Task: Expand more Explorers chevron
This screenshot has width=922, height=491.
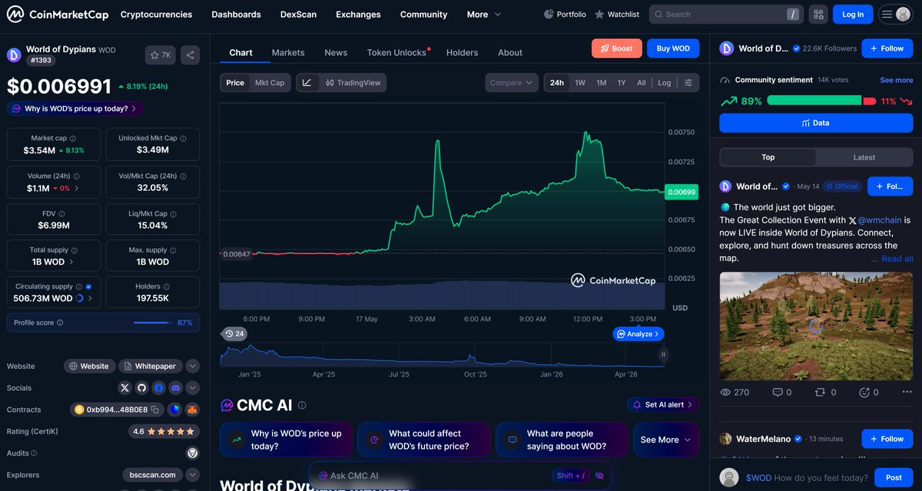Action: point(193,475)
